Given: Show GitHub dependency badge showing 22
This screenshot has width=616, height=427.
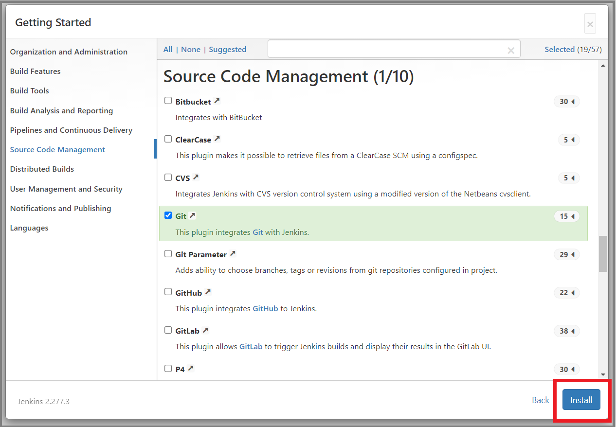Looking at the screenshot, I should [567, 292].
